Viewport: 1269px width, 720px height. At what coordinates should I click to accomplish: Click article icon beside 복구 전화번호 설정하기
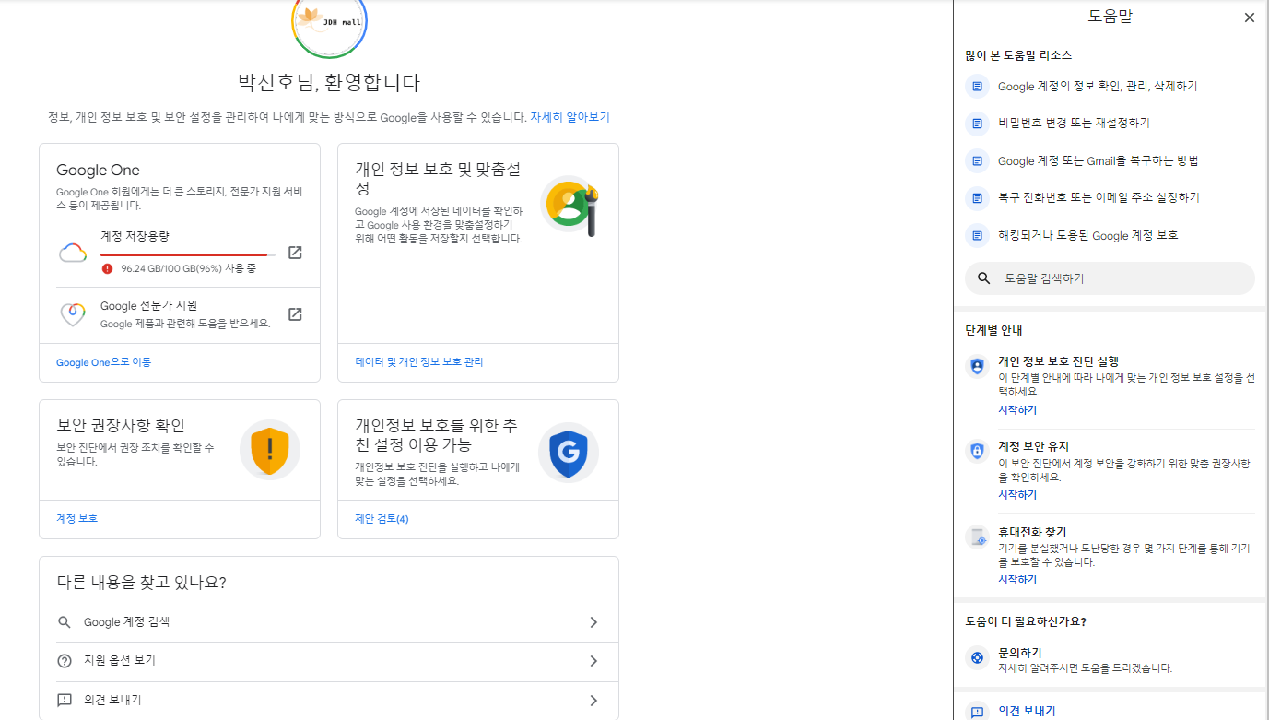(977, 197)
